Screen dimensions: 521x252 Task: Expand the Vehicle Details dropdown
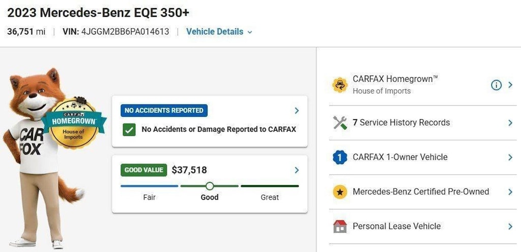point(219,32)
